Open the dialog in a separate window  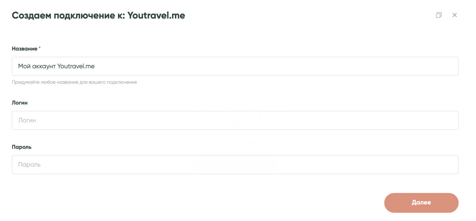pyautogui.click(x=439, y=15)
